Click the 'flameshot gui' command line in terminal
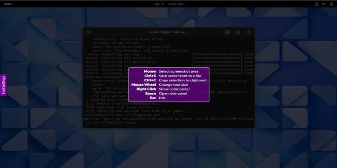 coord(122,115)
